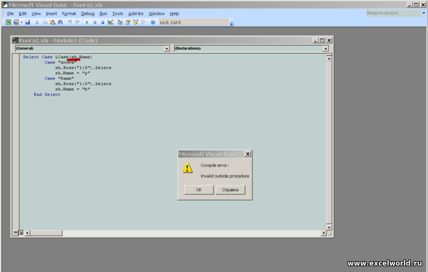Viewport: 428px width, 272px height.
Task: Click the Paste clipboard icon
Action: 53,22
